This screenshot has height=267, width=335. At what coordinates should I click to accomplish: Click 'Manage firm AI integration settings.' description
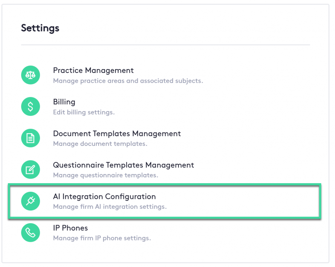[110, 207]
